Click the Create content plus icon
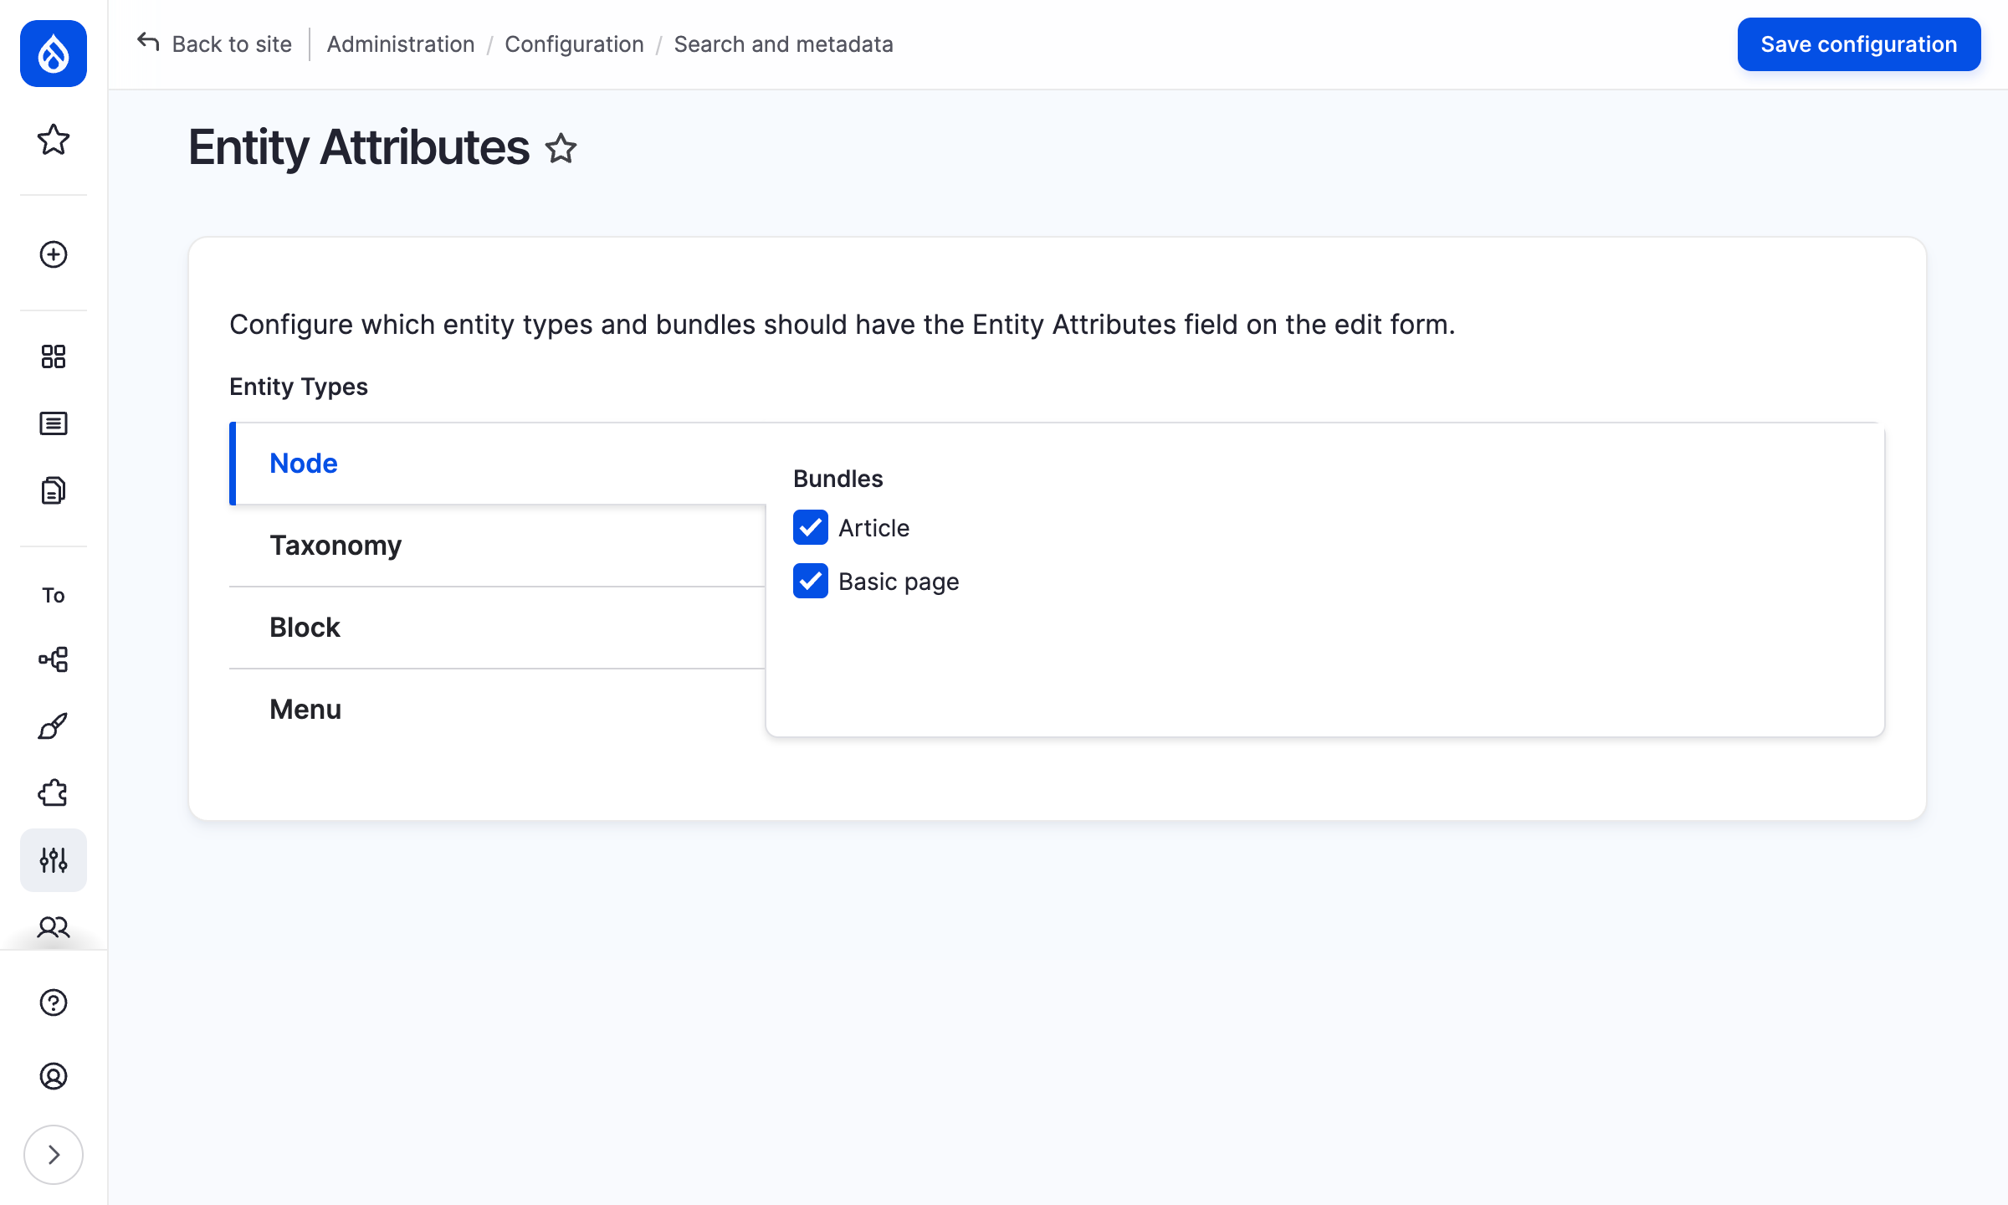The image size is (2008, 1205). click(x=53, y=255)
